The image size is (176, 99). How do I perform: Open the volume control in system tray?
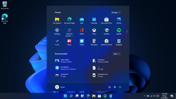[154, 96]
